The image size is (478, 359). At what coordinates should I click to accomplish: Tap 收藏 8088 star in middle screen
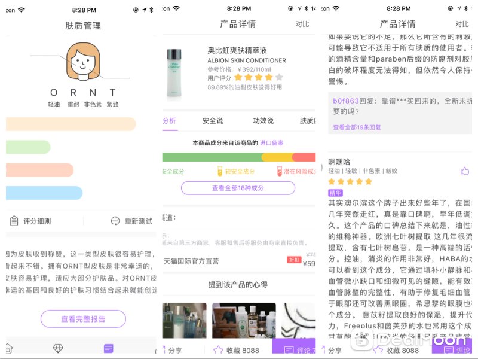[x=236, y=350]
